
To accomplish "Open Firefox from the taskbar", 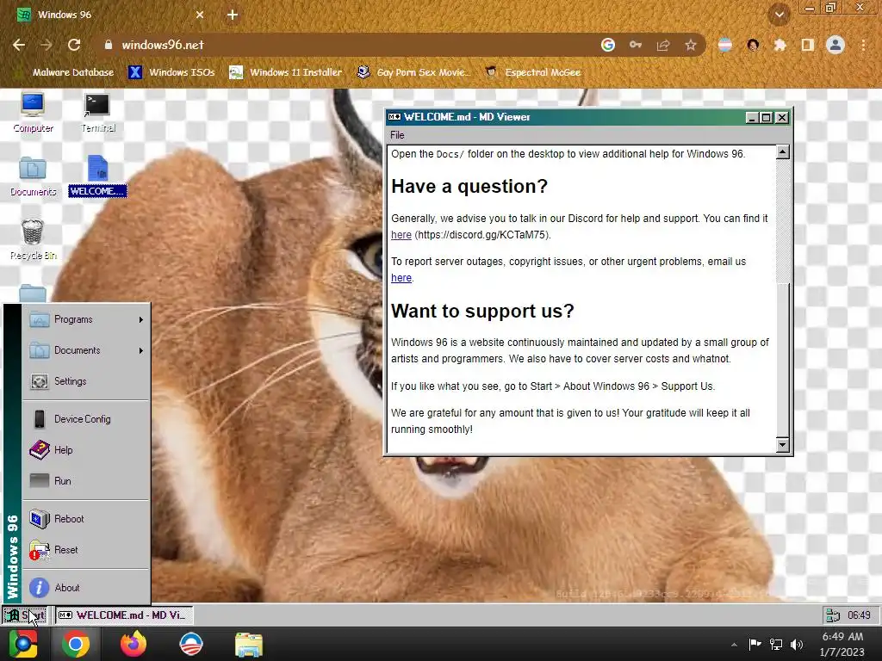I will 134,644.
